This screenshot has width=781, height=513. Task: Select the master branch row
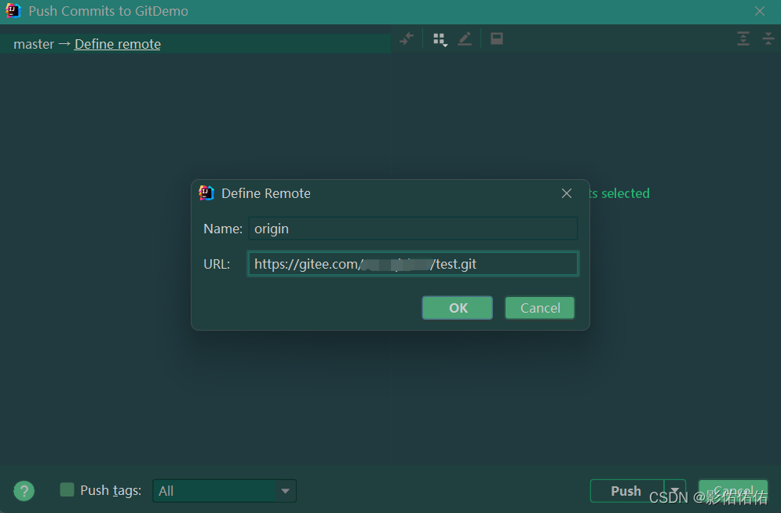point(195,44)
